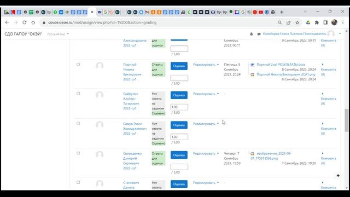Open the Chrome three-dot menu

(343, 22)
